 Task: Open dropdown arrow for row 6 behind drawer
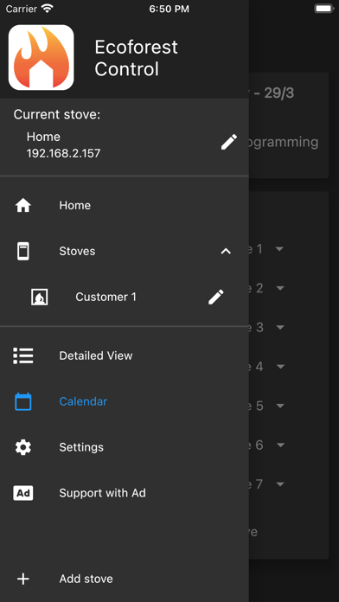coord(280,445)
